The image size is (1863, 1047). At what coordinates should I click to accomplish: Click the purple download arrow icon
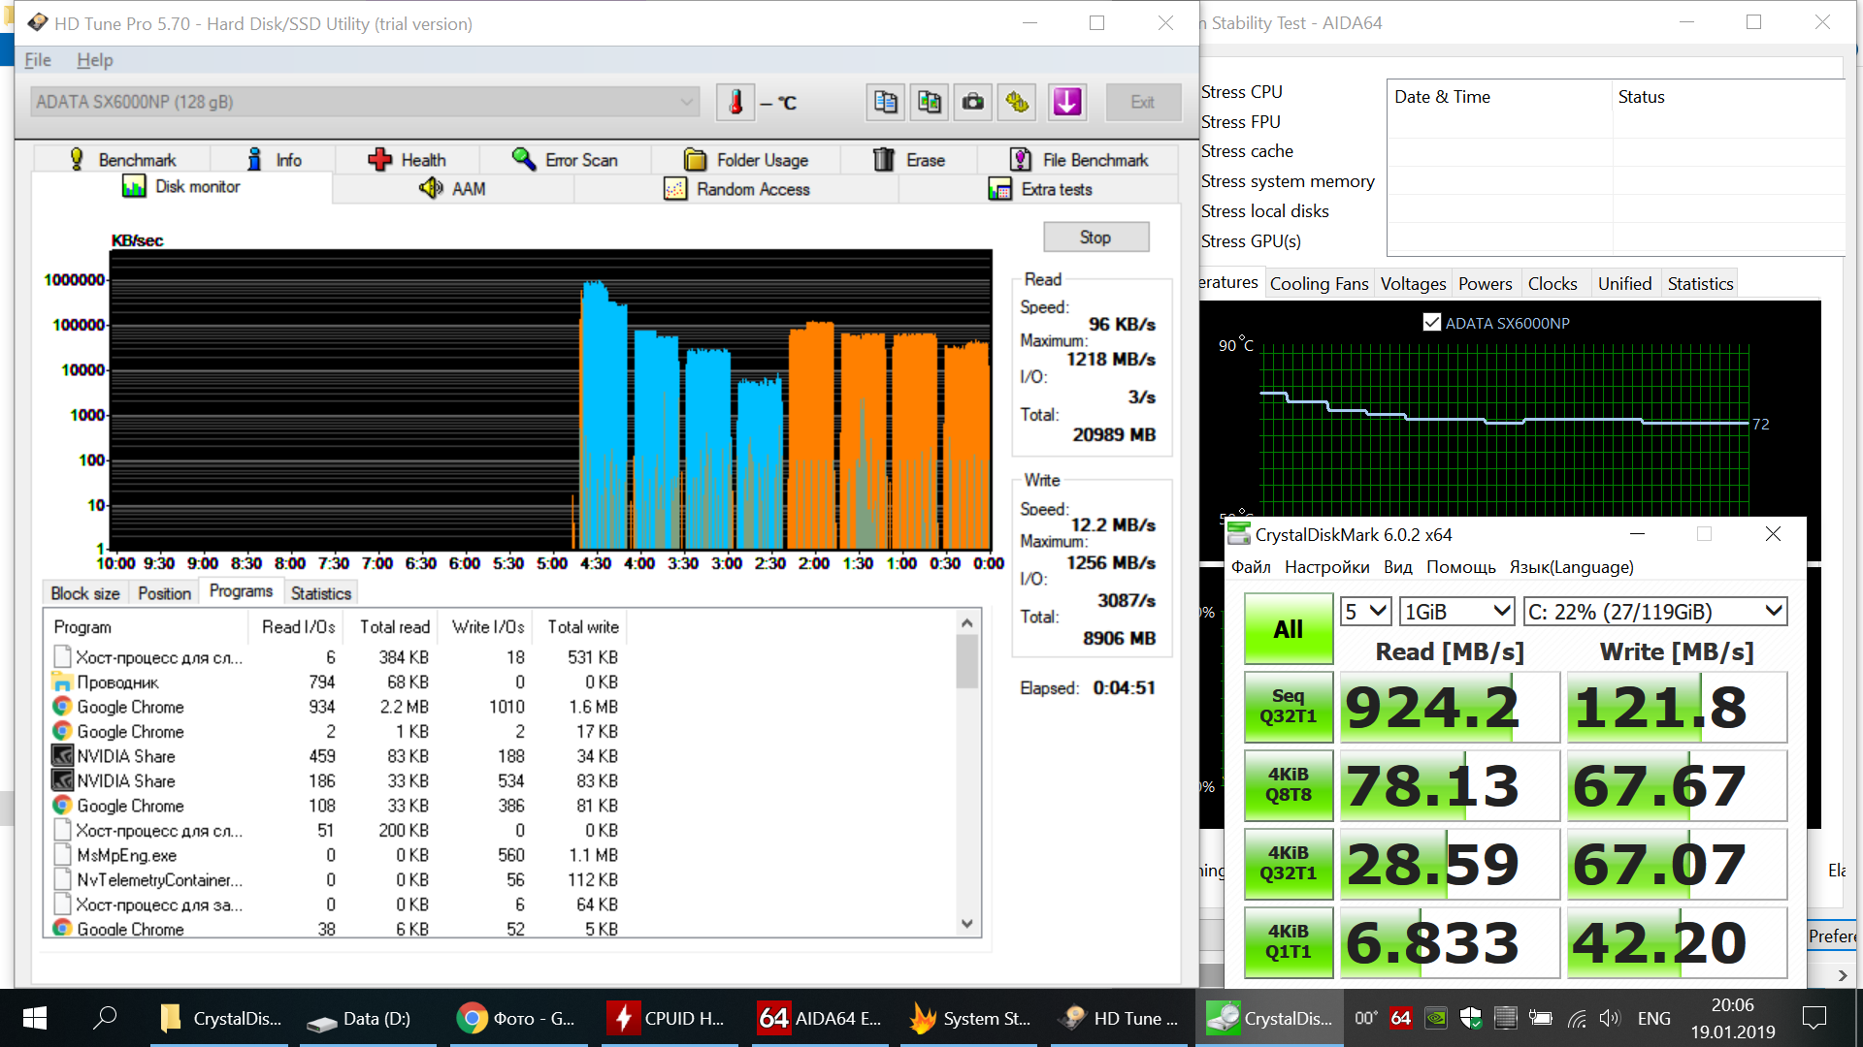pos(1066,102)
